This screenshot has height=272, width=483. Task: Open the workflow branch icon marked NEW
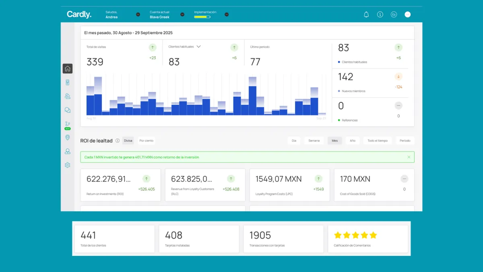(x=68, y=124)
